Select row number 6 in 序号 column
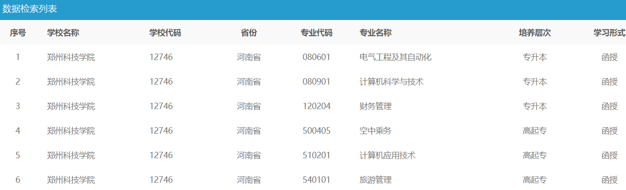Screen dimensions: 626x190 [x=18, y=180]
